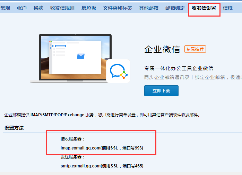Open the 换肤 tab
The width and height of the screenshot is (242, 175).
(38, 8)
